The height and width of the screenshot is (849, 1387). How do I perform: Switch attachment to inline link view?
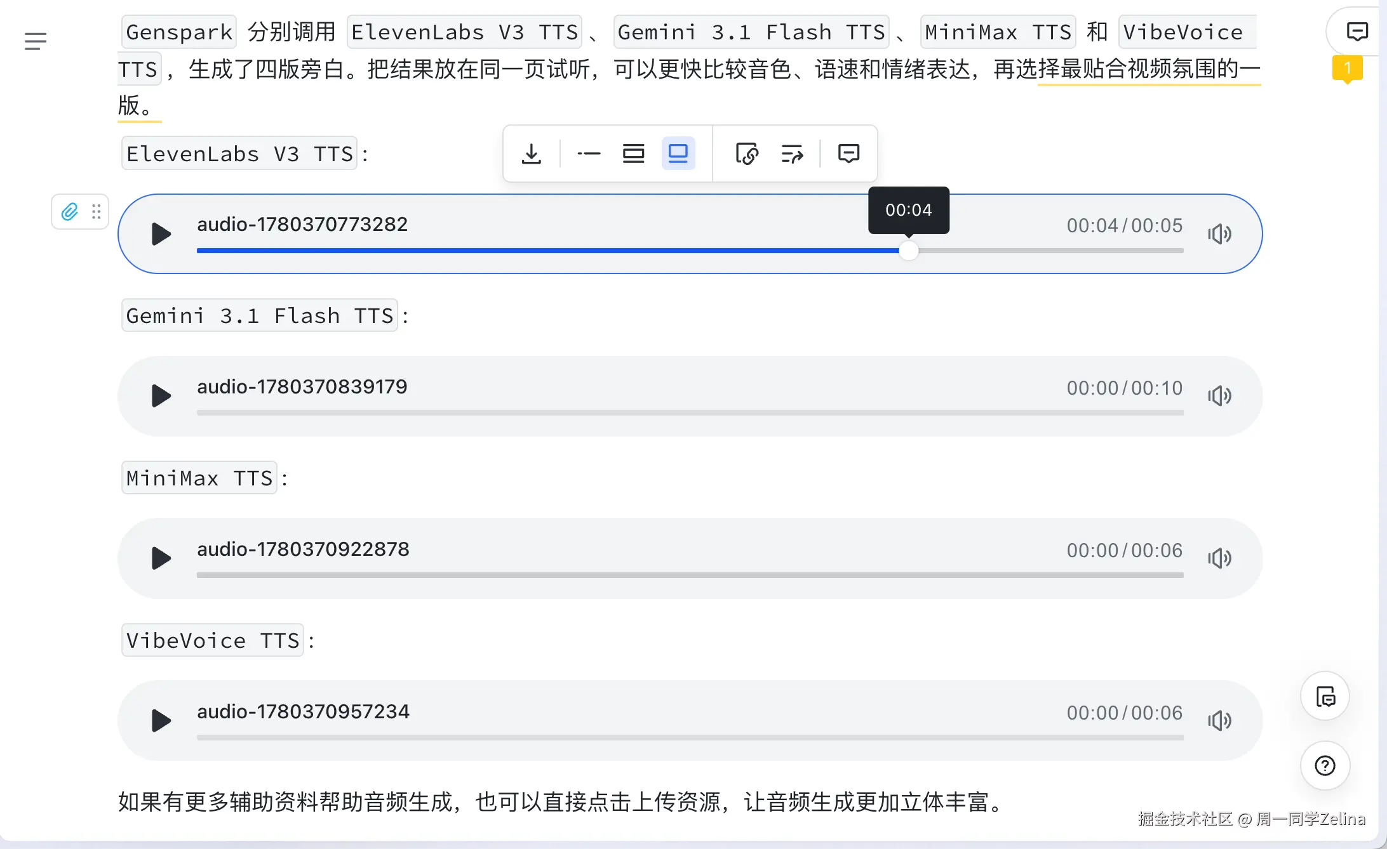point(588,154)
